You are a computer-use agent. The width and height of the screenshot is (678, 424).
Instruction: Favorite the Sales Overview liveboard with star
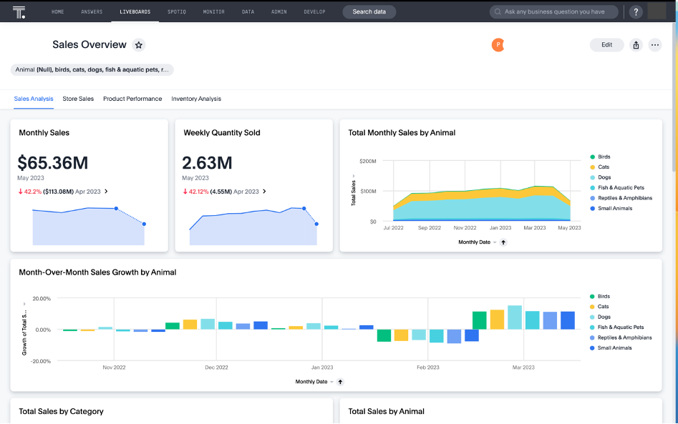click(x=139, y=45)
